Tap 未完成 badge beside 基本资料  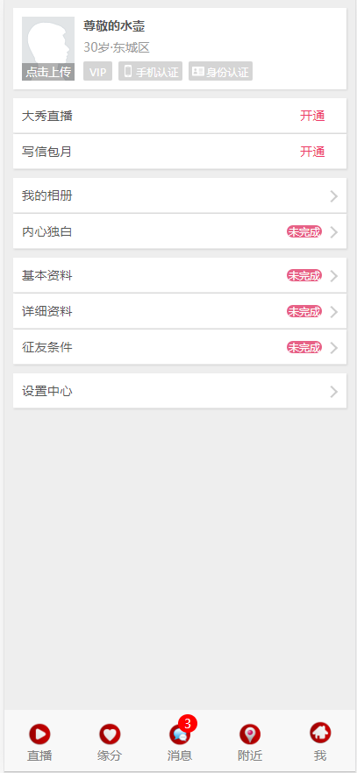[x=304, y=275]
